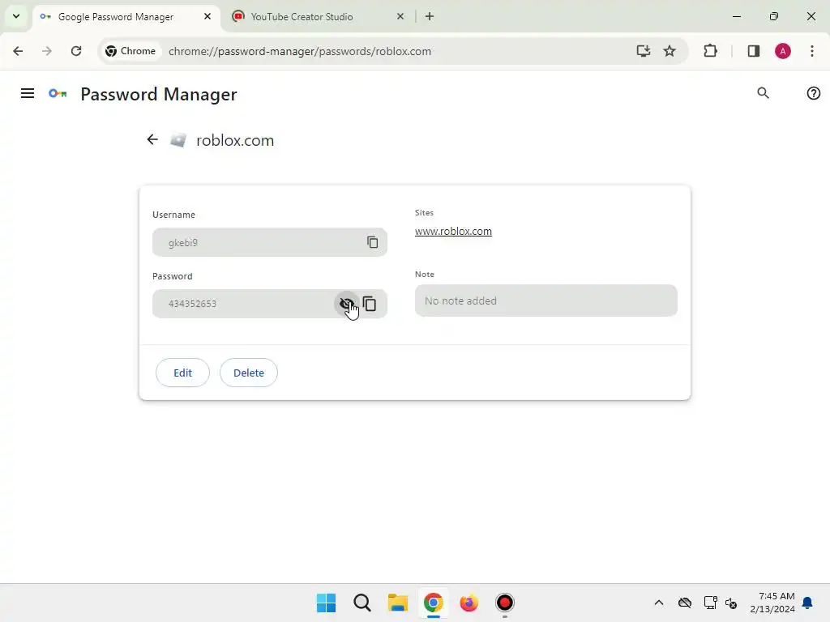Image resolution: width=830 pixels, height=622 pixels.
Task: Select the Google Password Manager tab
Action: 115,16
